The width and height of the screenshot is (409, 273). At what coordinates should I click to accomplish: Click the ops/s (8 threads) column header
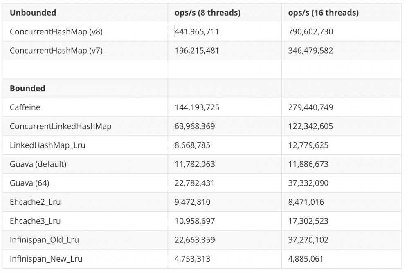[x=207, y=13]
